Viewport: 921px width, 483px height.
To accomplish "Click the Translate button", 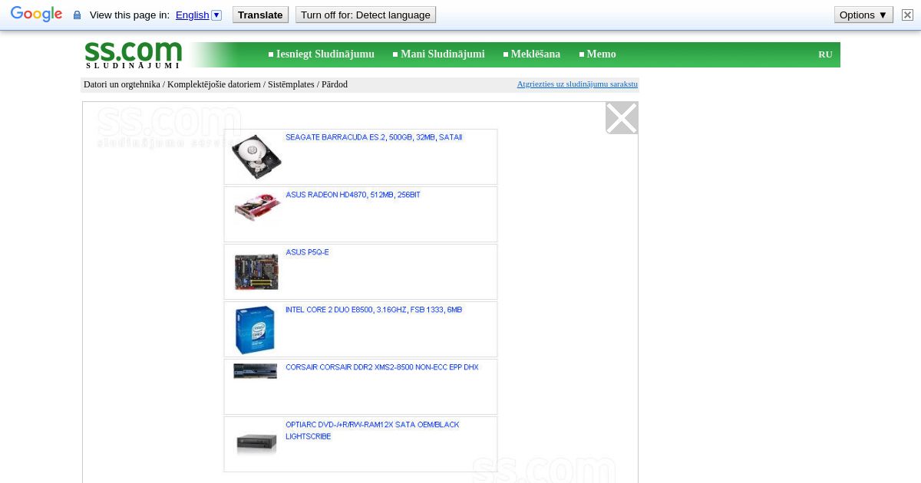I will [260, 15].
